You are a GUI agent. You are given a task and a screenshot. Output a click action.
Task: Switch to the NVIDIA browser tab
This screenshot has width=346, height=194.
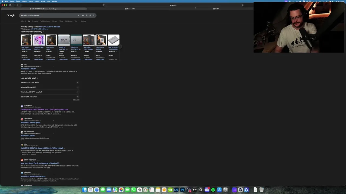(216, 9)
